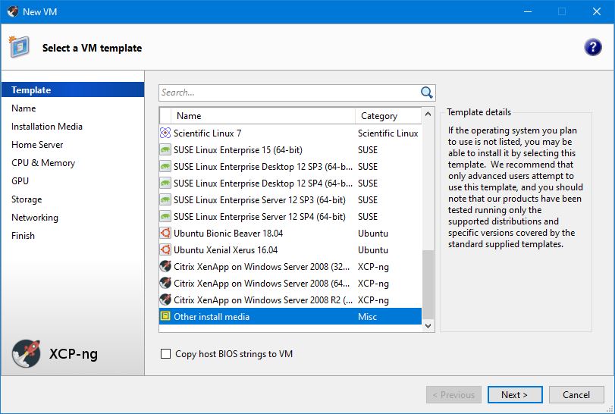615x414 pixels.
Task: Jump to the Storage step
Action: point(27,199)
